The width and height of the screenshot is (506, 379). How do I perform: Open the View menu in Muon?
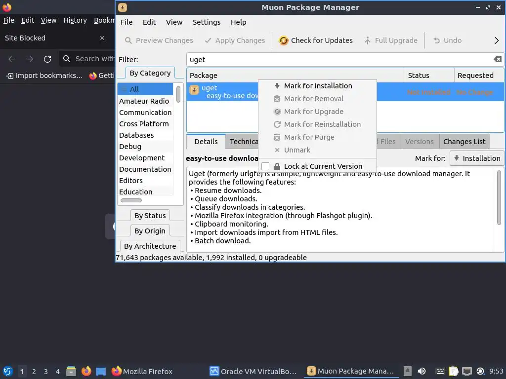click(174, 22)
